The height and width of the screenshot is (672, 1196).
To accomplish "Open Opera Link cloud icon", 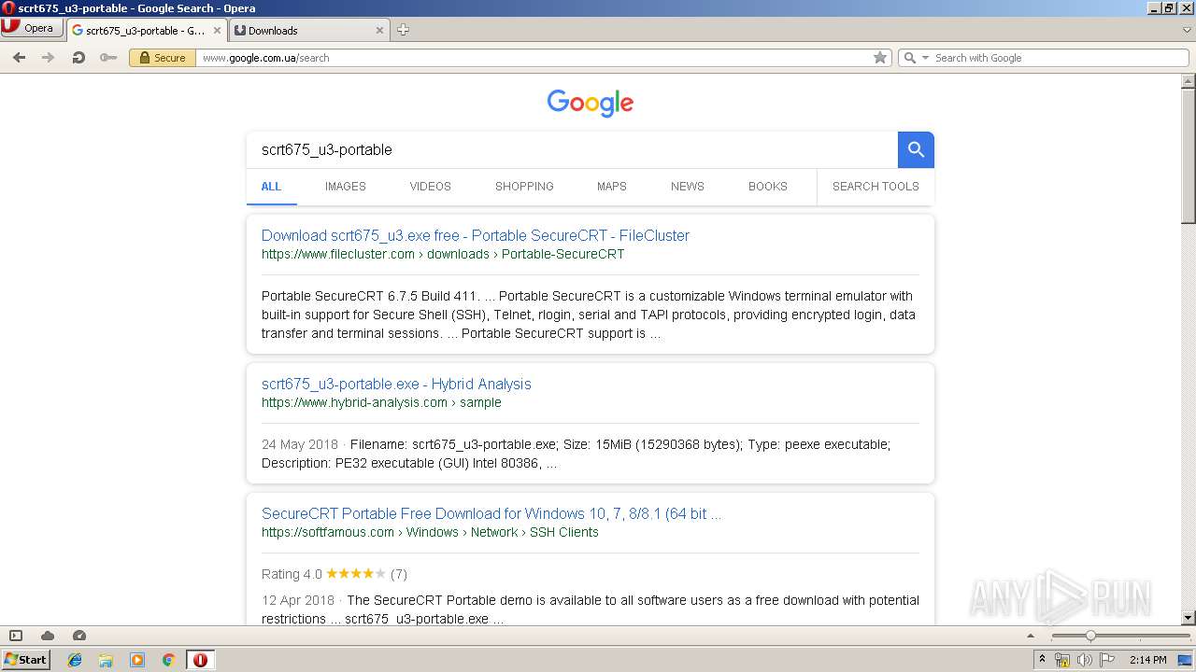I will click(x=48, y=636).
